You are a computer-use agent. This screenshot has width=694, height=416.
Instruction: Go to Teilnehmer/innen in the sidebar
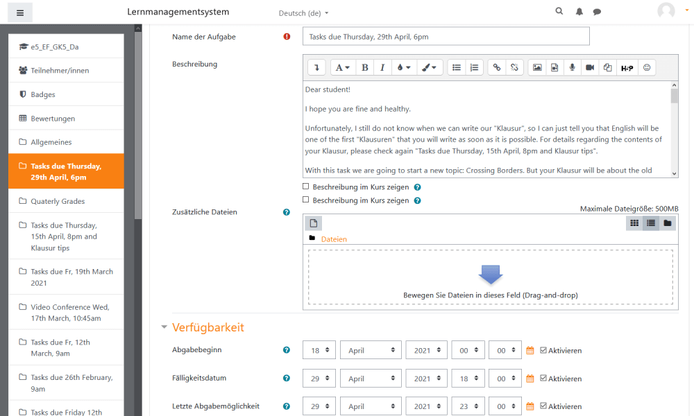point(60,71)
